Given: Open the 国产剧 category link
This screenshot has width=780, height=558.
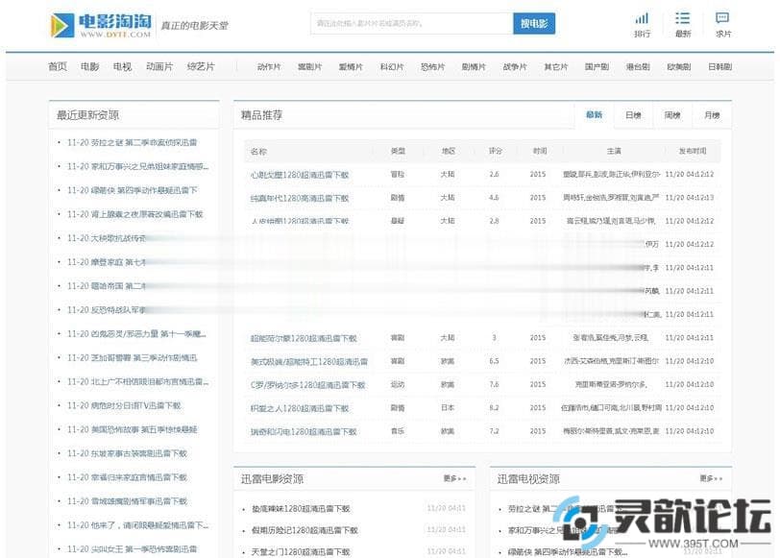Looking at the screenshot, I should click(597, 66).
